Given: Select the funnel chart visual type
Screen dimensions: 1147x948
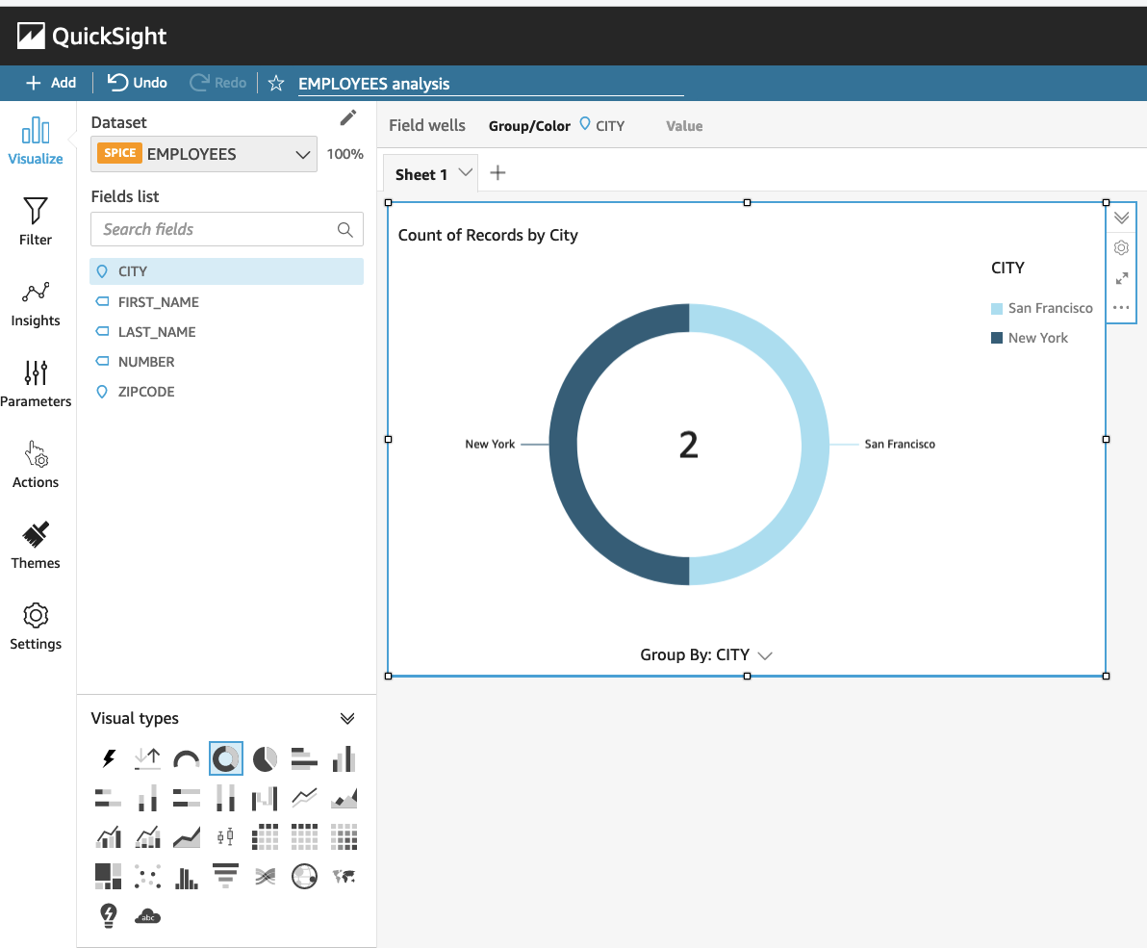Looking at the screenshot, I should 225,876.
